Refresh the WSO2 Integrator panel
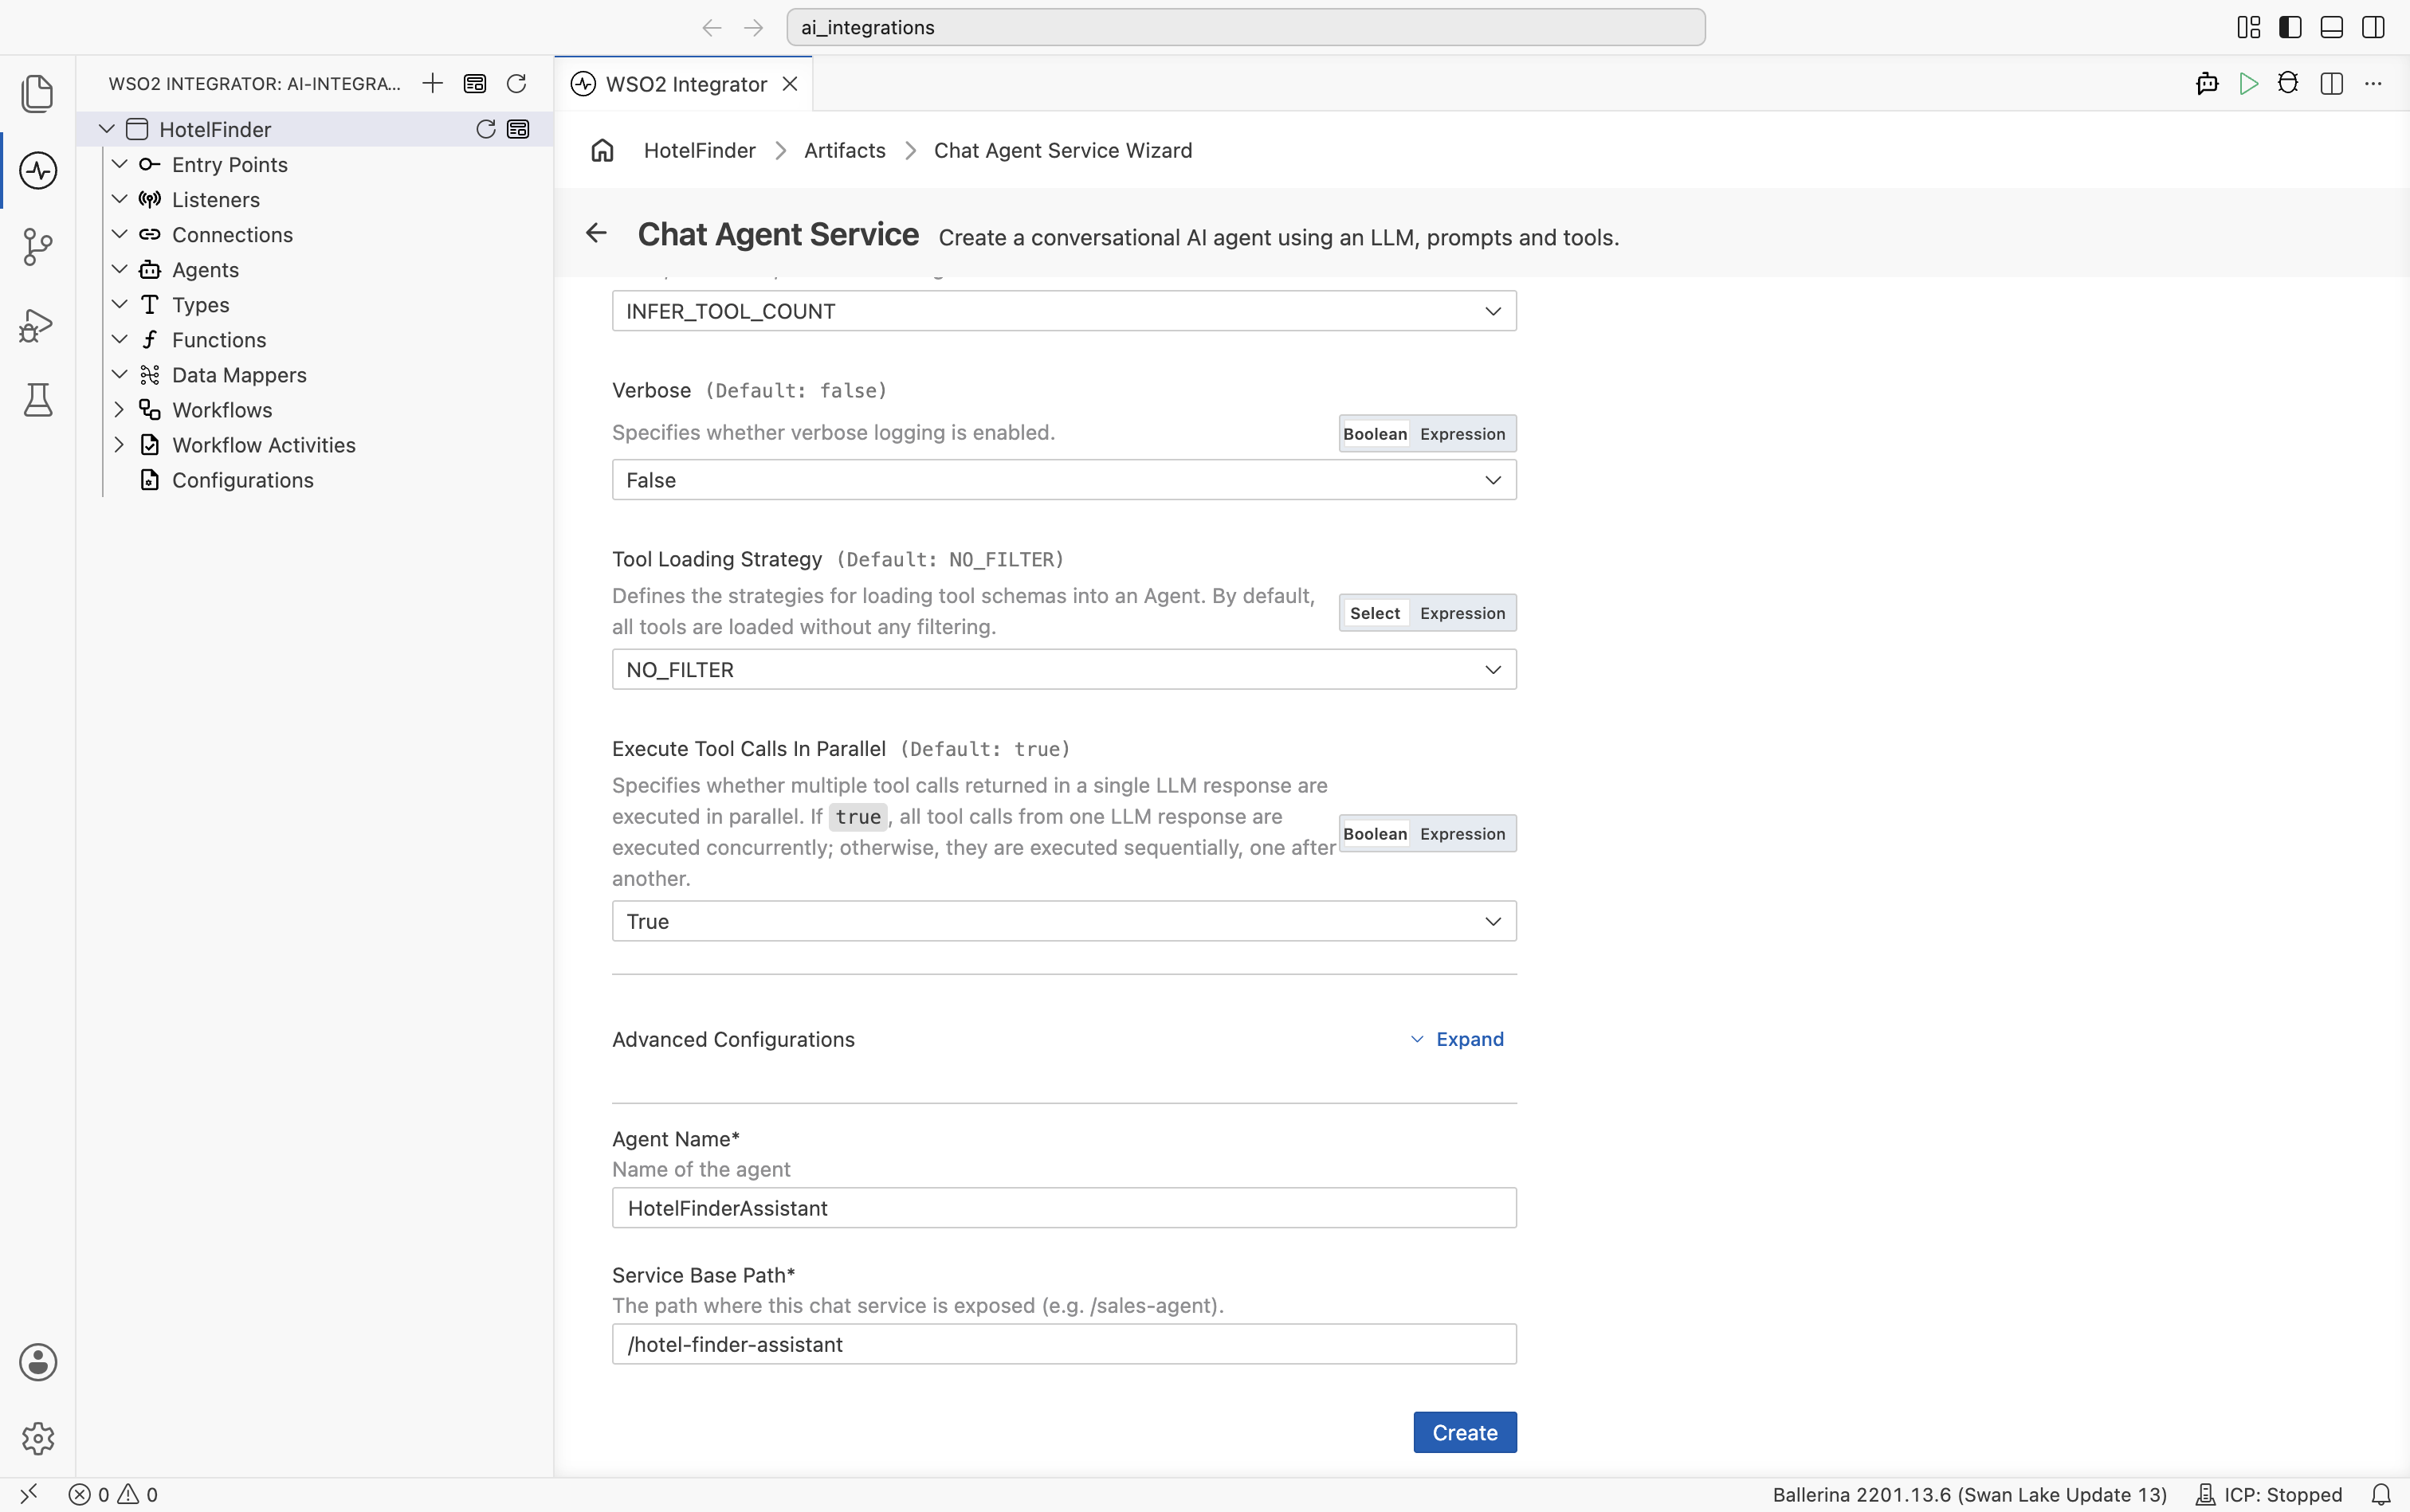The image size is (2410, 1512). (516, 83)
